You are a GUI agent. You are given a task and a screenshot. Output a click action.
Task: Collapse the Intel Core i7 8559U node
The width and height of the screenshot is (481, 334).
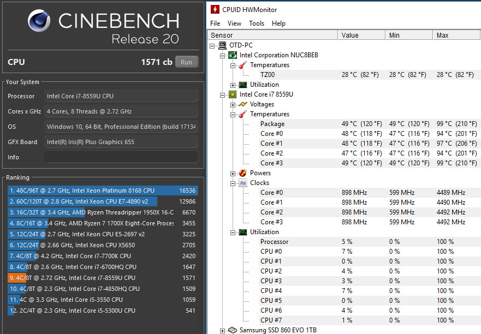tap(222, 95)
